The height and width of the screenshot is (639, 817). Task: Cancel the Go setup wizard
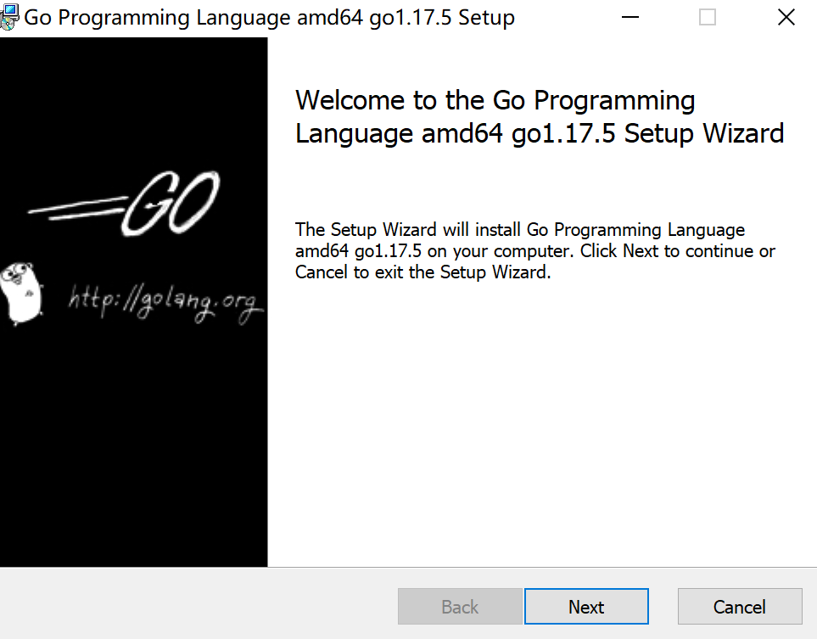(x=739, y=607)
